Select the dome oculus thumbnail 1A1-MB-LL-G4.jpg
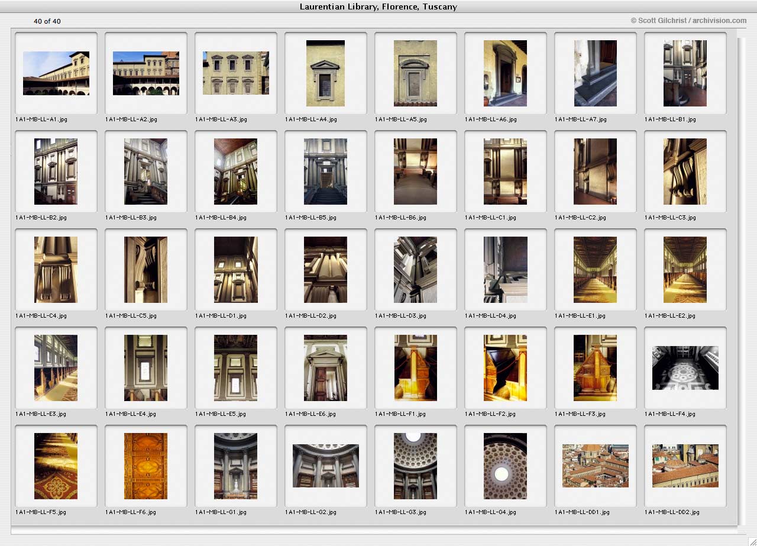This screenshot has height=546, width=757. click(506, 466)
